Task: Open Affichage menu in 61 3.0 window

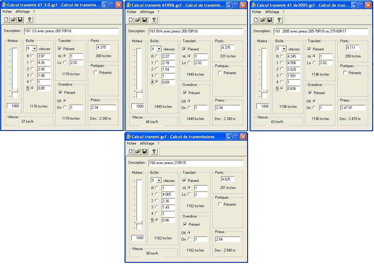Action: click(23, 12)
